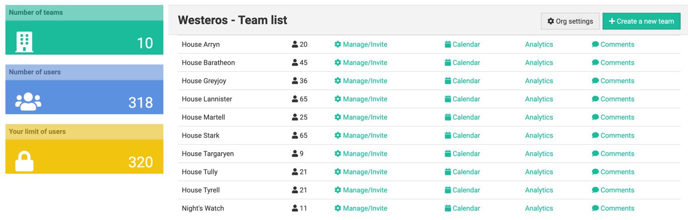This screenshot has height=220, width=688.
Task: Click the calendar icon in House Tyrell row
Action: (x=448, y=190)
